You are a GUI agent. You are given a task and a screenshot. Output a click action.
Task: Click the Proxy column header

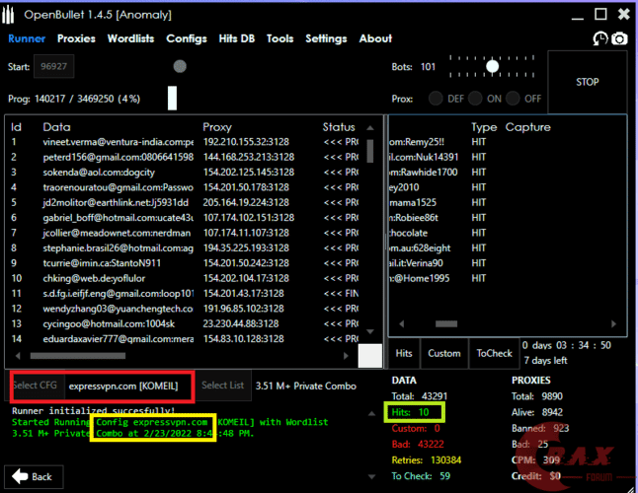[217, 127]
